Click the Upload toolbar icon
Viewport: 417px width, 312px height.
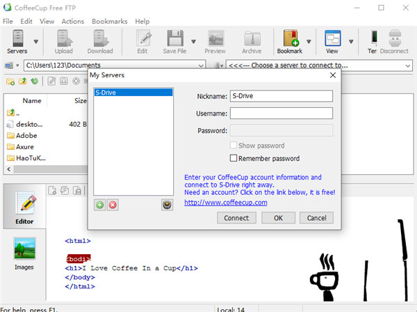tap(64, 41)
